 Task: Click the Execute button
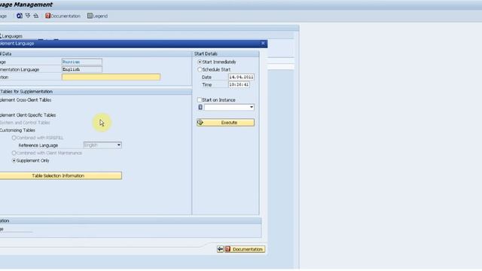click(x=226, y=123)
